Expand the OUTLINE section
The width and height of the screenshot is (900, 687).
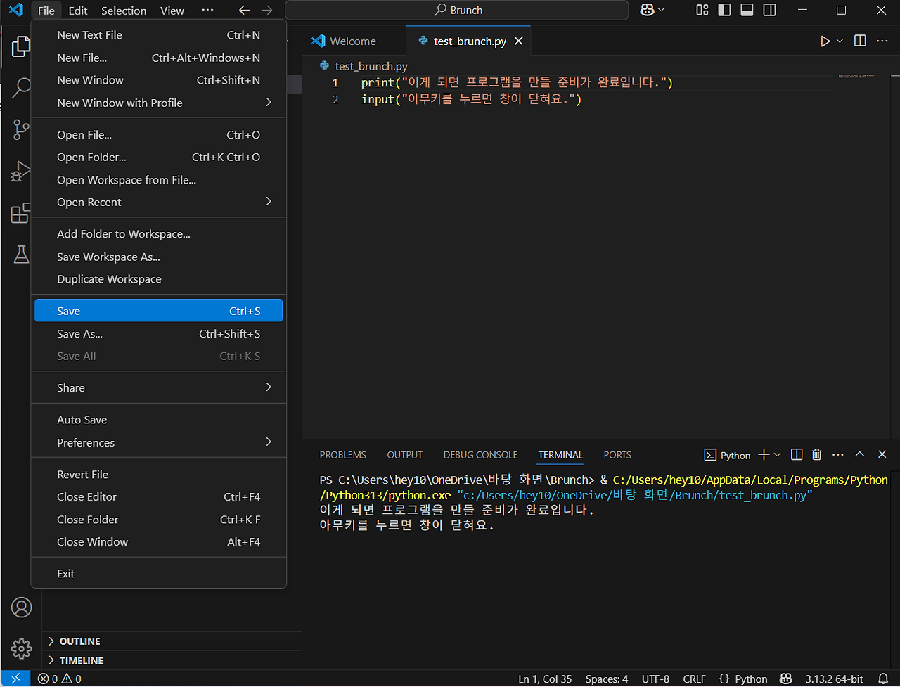click(79, 641)
